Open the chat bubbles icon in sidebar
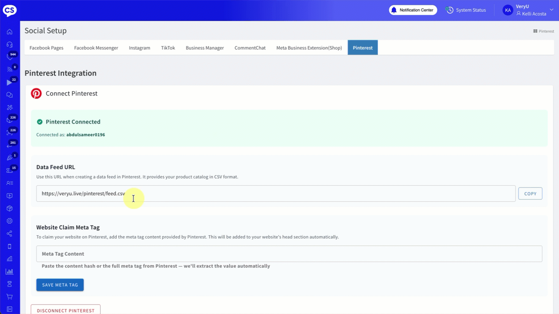This screenshot has height=314, width=559. 9,95
